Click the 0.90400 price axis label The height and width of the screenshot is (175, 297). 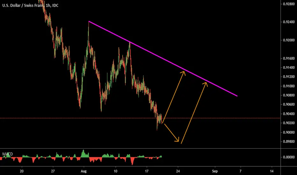(289, 114)
